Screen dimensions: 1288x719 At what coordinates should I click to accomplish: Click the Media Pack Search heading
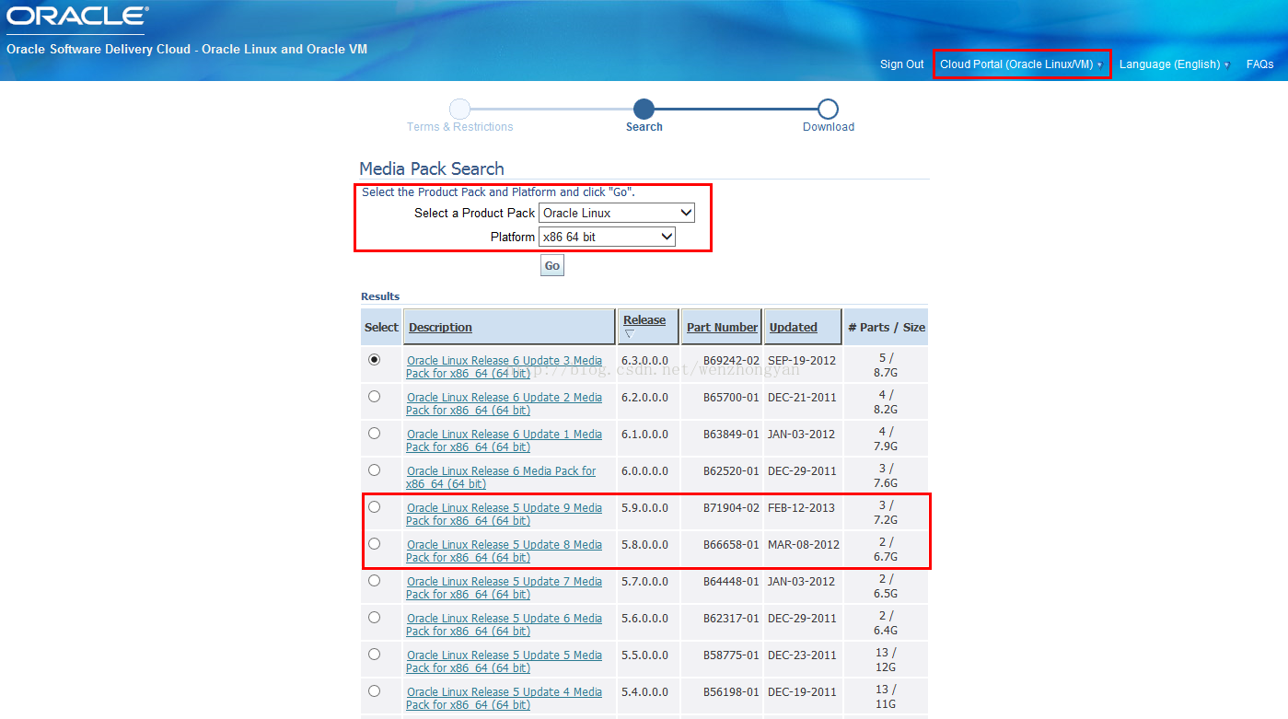pos(432,168)
